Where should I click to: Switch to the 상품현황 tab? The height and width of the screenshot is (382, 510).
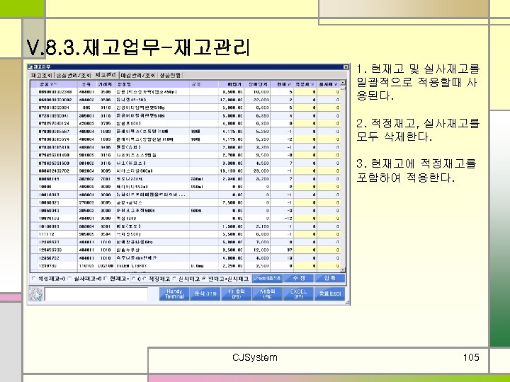pos(170,76)
